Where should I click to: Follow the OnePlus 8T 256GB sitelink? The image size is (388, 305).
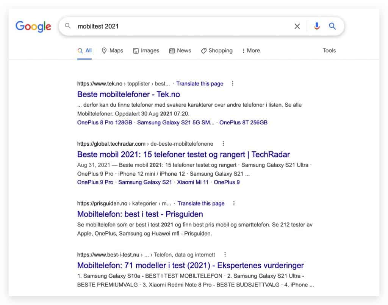coord(243,123)
